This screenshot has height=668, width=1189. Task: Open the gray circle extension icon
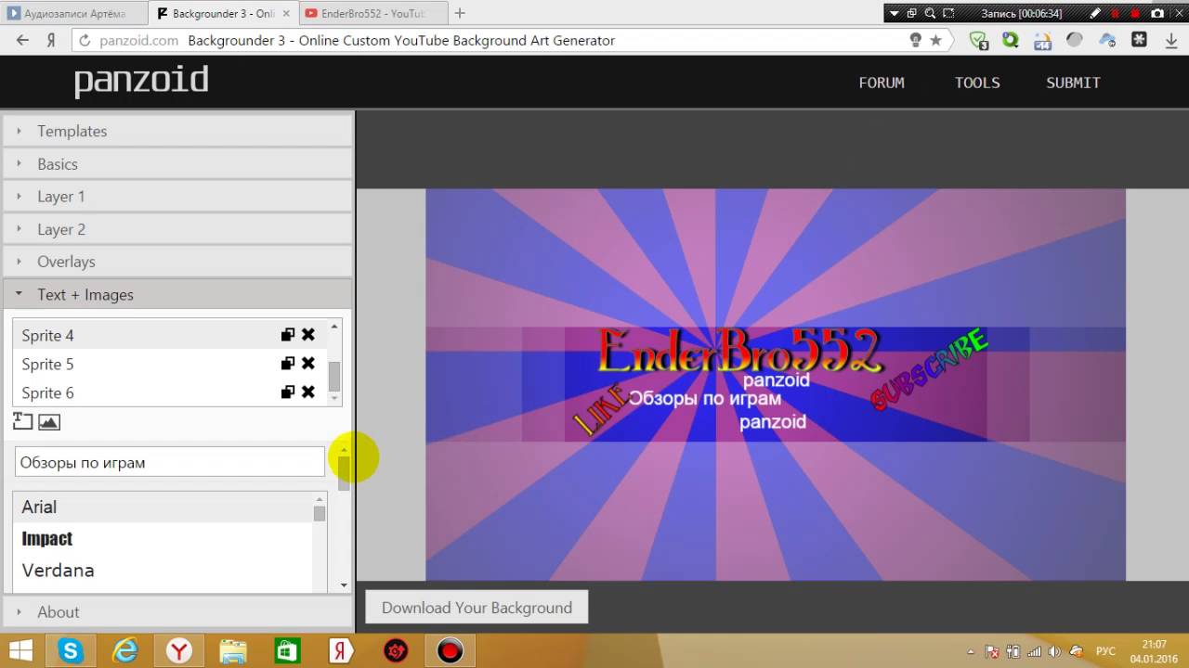(x=1075, y=40)
